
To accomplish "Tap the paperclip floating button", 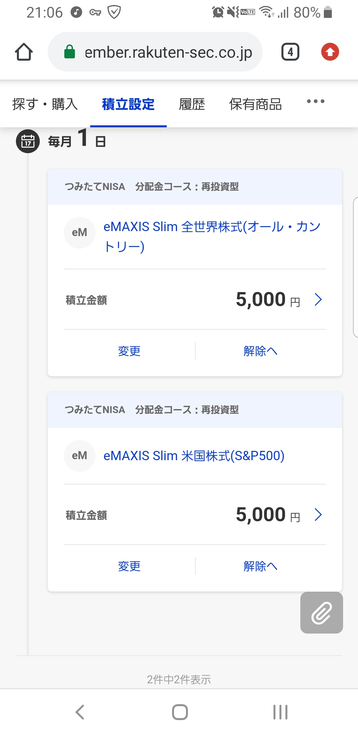I will [321, 612].
